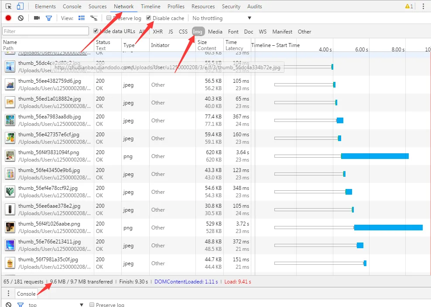The height and width of the screenshot is (307, 431).
Task: Filter requests by XHR
Action: tap(158, 31)
